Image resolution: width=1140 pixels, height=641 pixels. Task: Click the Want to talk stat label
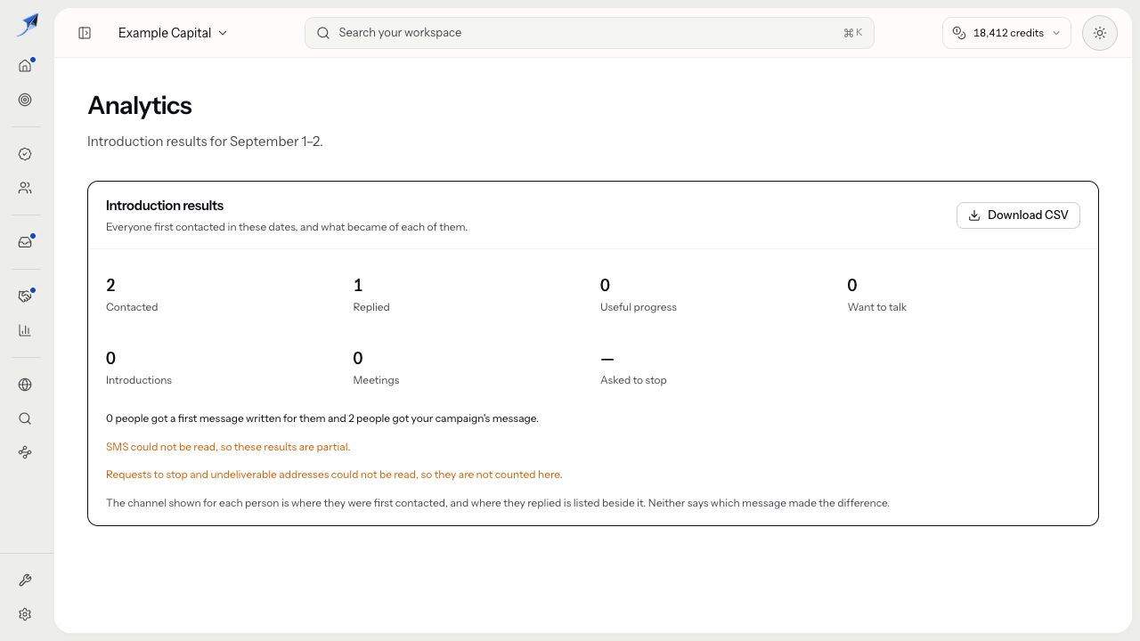877,307
